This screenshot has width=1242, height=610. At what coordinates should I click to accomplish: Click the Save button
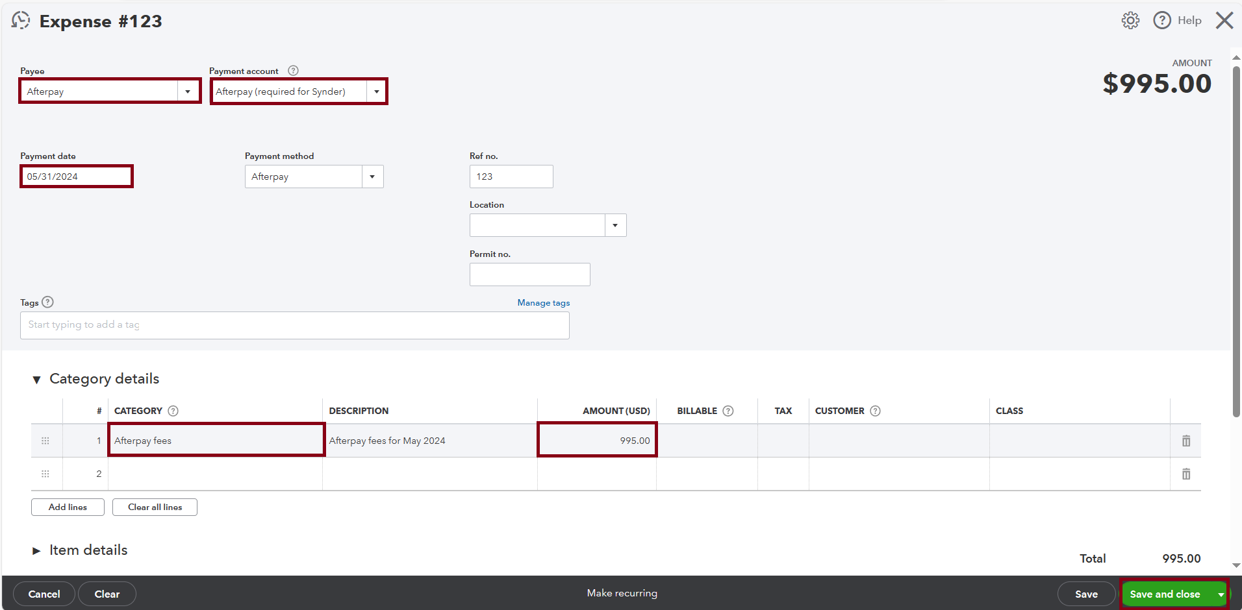(x=1086, y=594)
